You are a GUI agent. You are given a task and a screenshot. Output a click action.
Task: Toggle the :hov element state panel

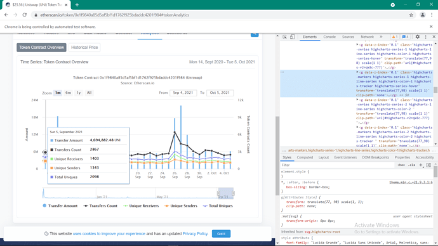[401, 165]
